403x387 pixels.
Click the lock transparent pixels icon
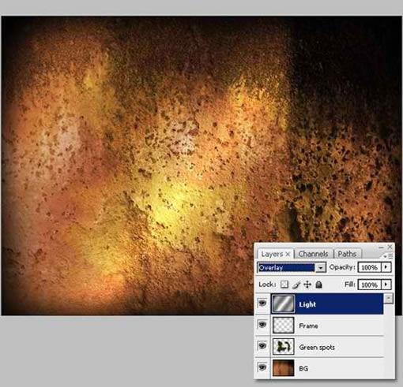(284, 285)
